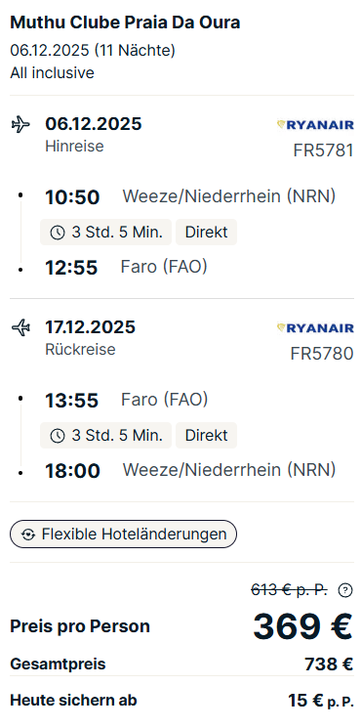Click the outbound Direkt badge
361x728 pixels.
(206, 233)
